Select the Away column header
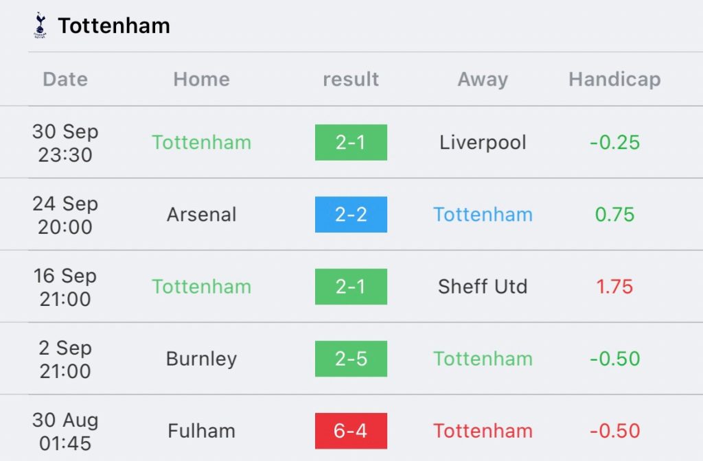This screenshot has height=461, width=703. click(x=483, y=80)
